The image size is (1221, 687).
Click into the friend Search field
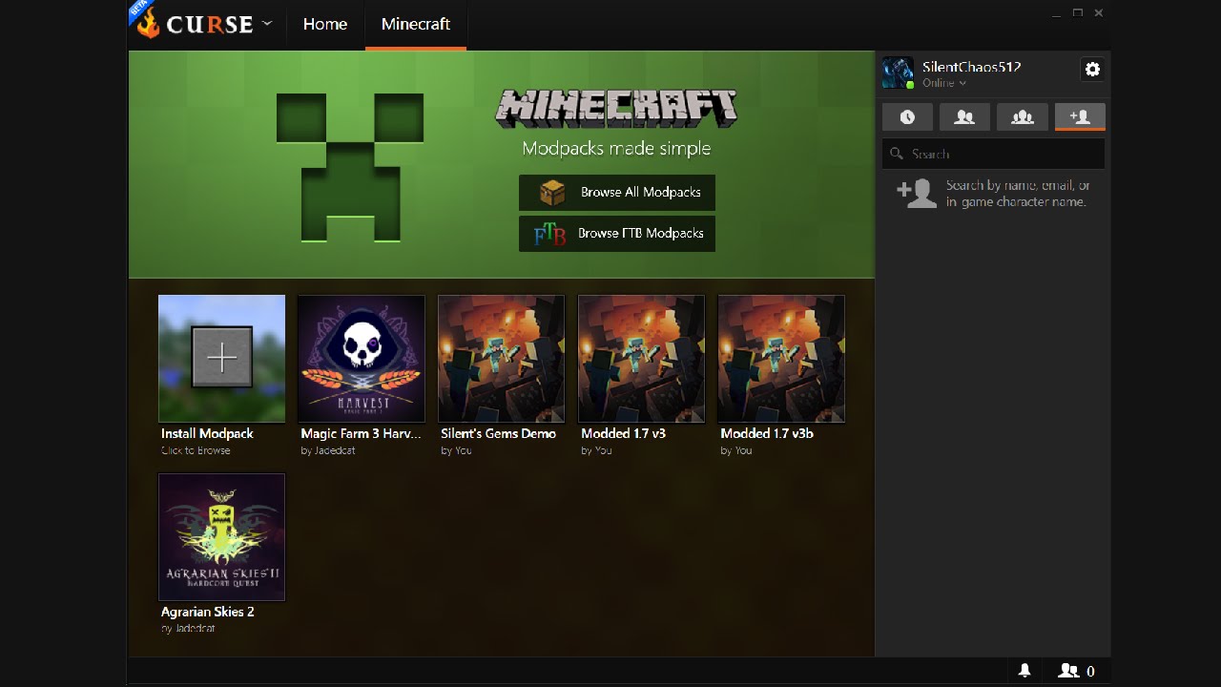click(x=994, y=154)
